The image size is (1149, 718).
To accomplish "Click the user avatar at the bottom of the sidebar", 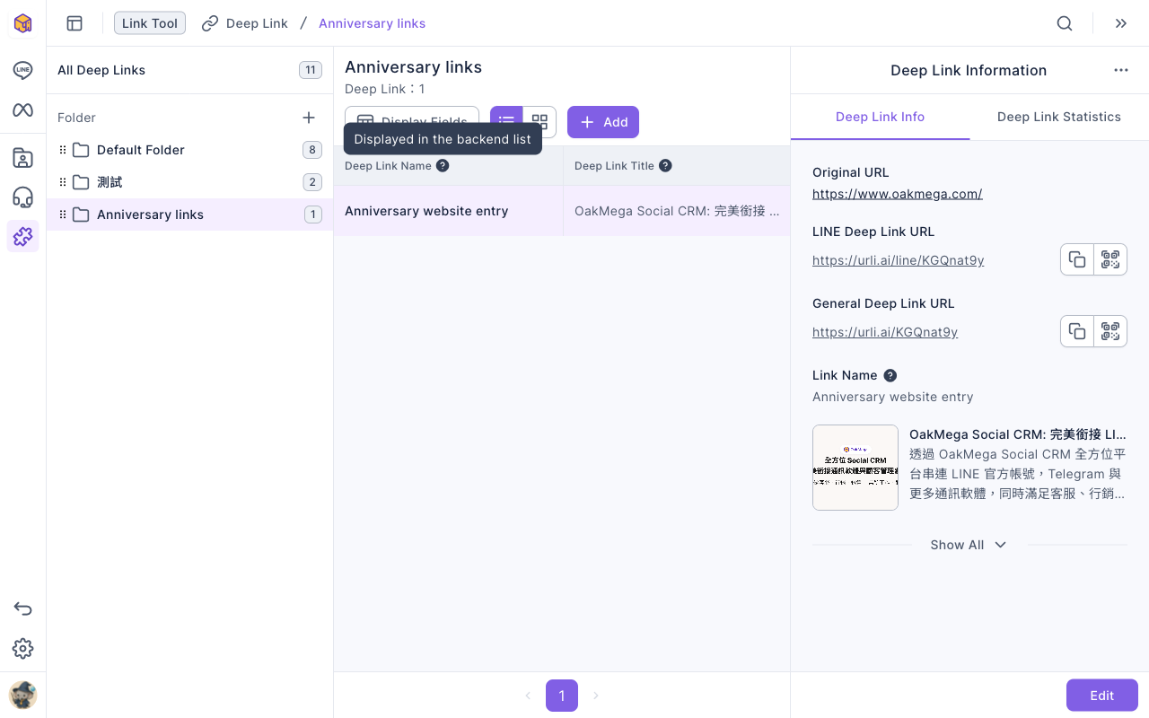I will coord(22,695).
